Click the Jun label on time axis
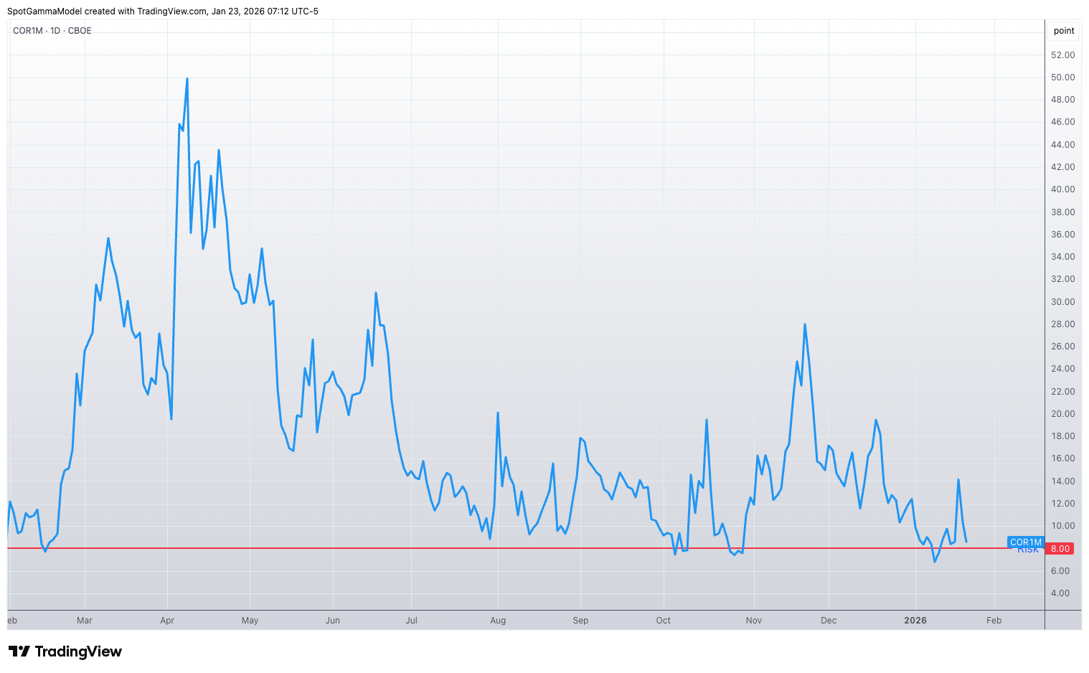The image size is (1089, 673). pyautogui.click(x=332, y=621)
